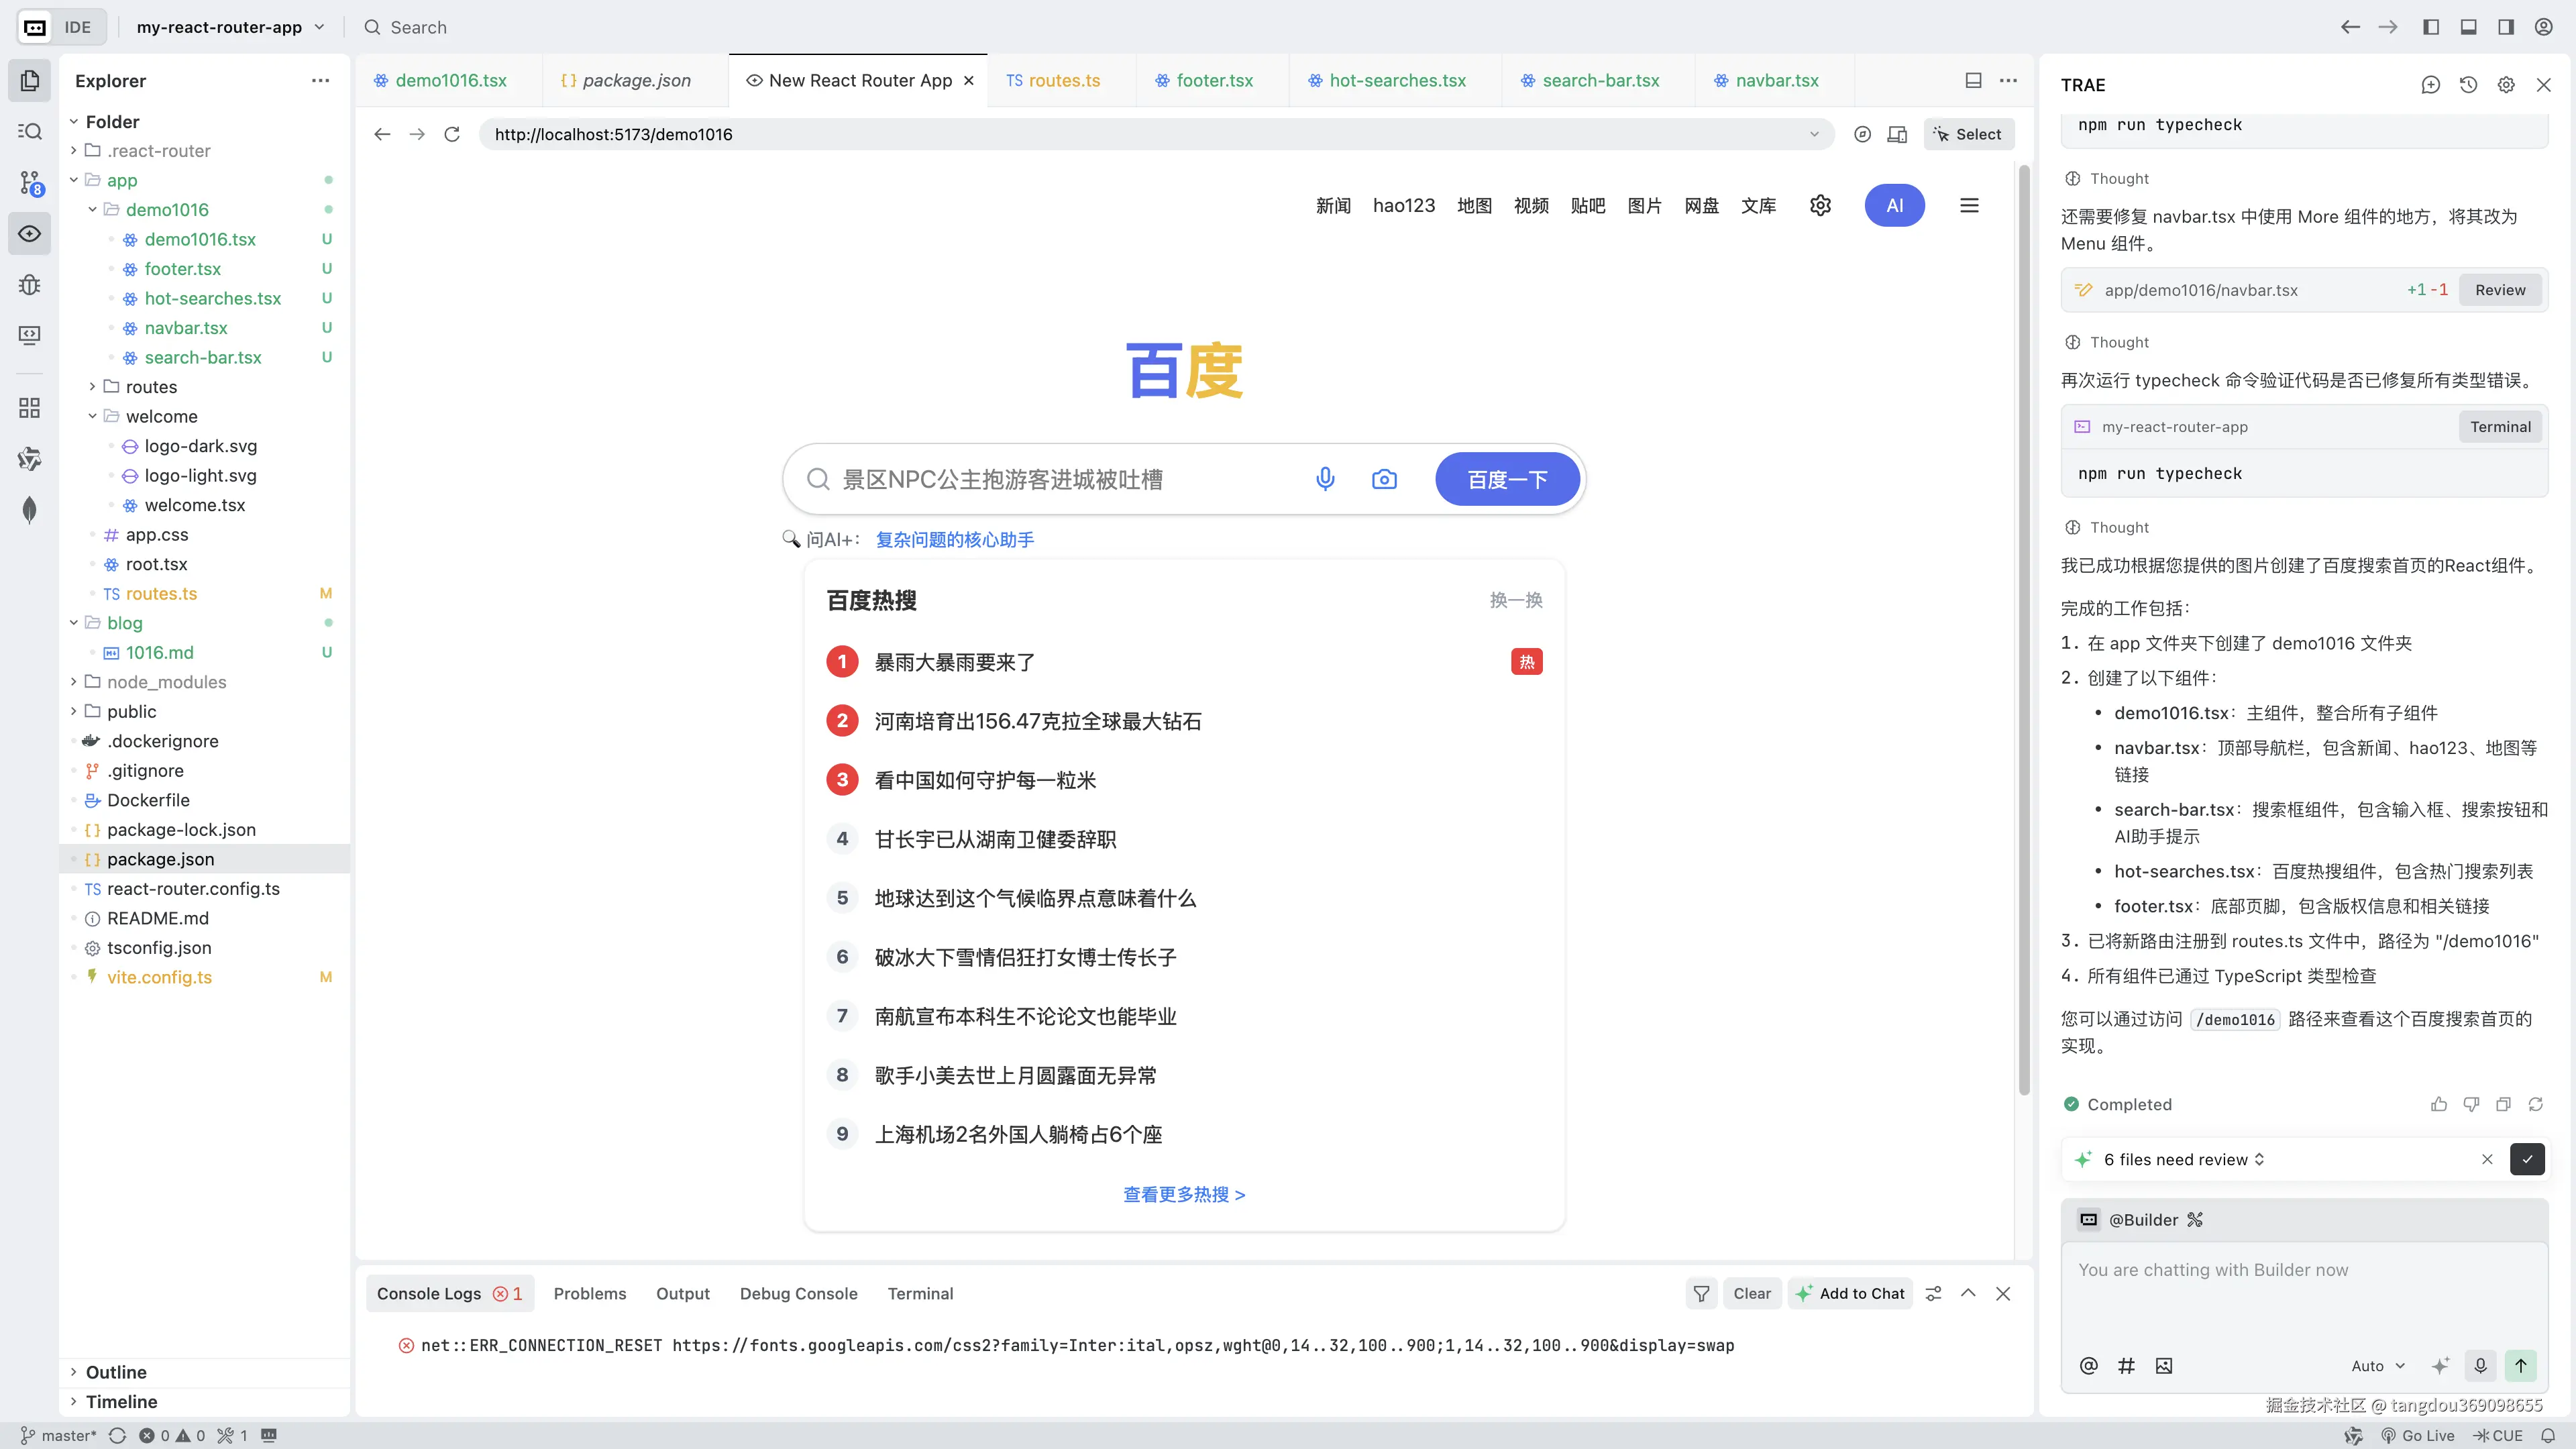Toggle the device emulation icon in the preview toolbar
Viewport: 2576px width, 1449px height.
(1897, 134)
